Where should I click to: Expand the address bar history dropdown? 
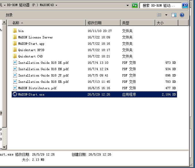127,5
